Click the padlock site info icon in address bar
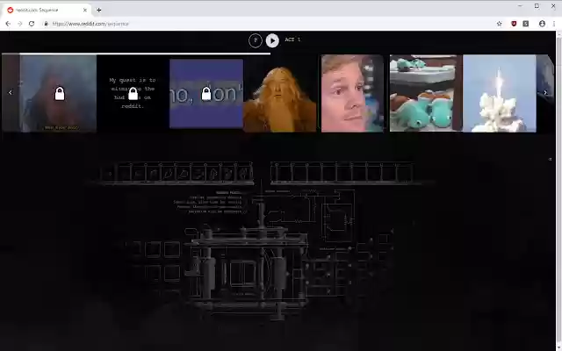This screenshot has height=351, width=562. tap(46, 24)
